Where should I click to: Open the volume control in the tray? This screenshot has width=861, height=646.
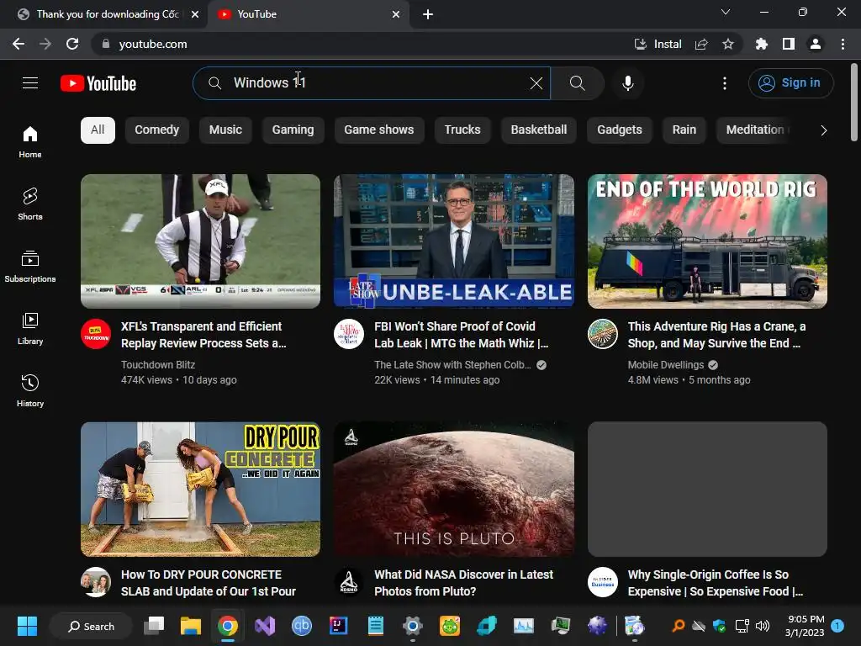click(x=762, y=626)
